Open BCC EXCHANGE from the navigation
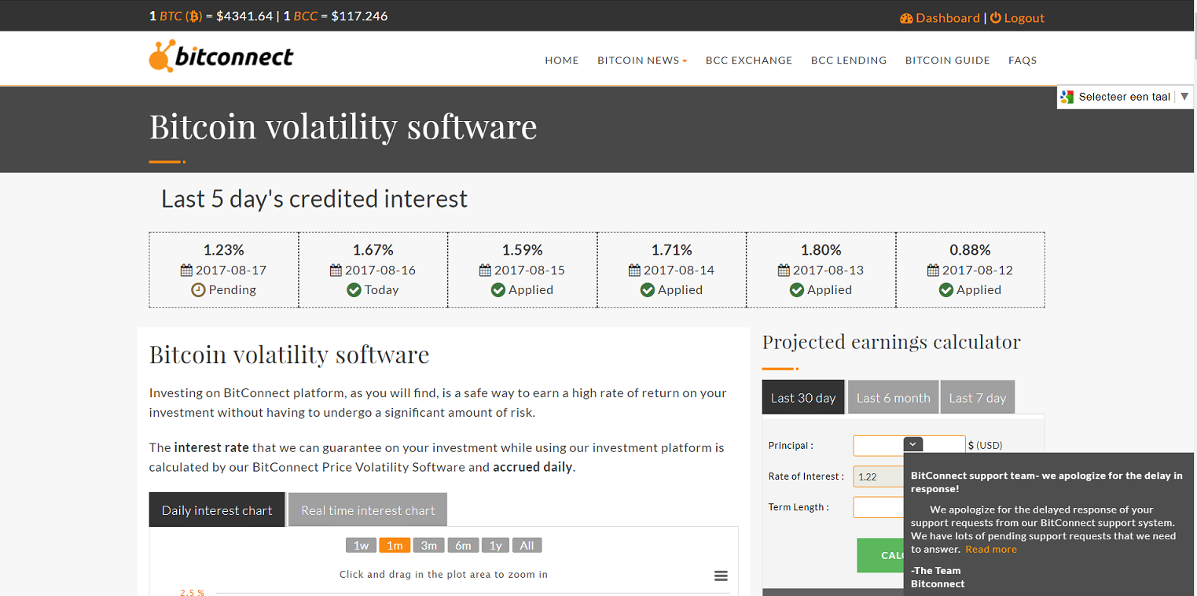This screenshot has width=1197, height=596. click(x=749, y=61)
